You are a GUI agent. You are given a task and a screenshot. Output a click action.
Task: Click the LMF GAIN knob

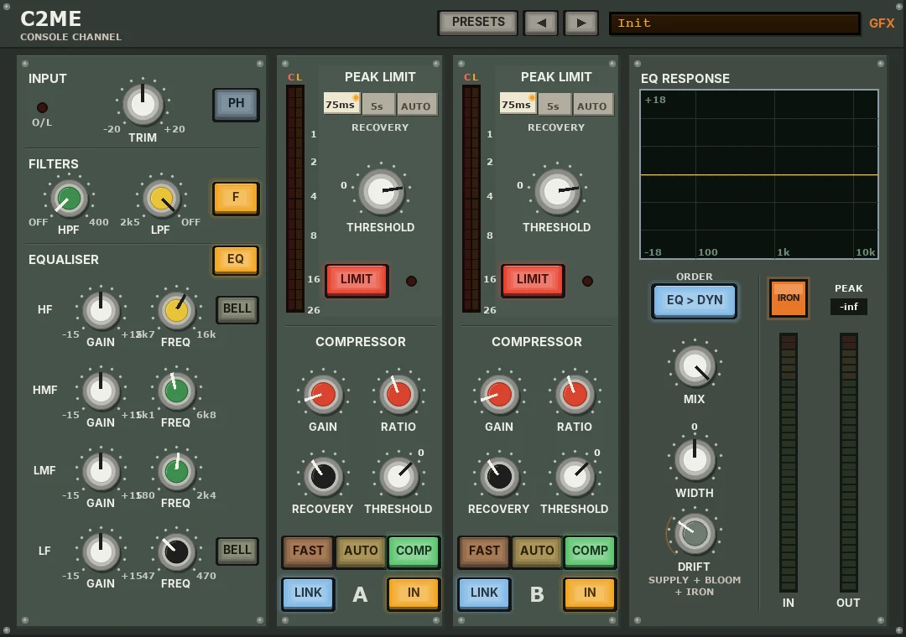(102, 471)
